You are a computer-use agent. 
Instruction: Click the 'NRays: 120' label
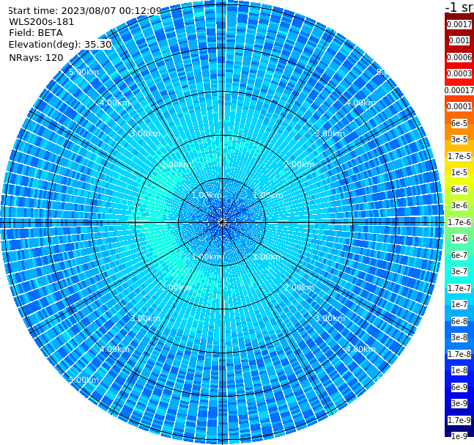(37, 57)
